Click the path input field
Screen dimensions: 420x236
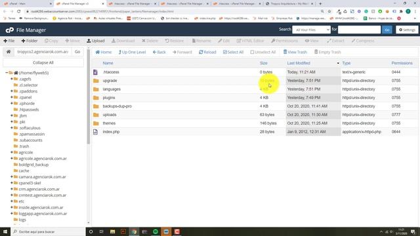point(43,52)
